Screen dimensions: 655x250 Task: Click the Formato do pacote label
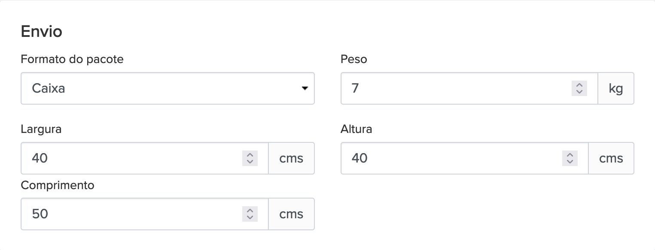coord(72,59)
